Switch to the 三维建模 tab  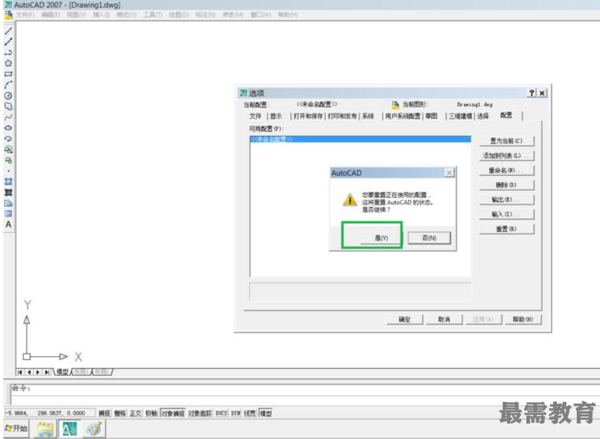pos(461,116)
